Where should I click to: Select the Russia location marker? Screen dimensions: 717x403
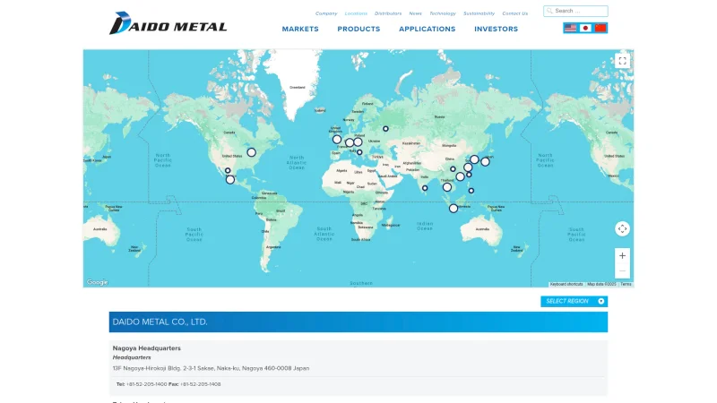(385, 129)
